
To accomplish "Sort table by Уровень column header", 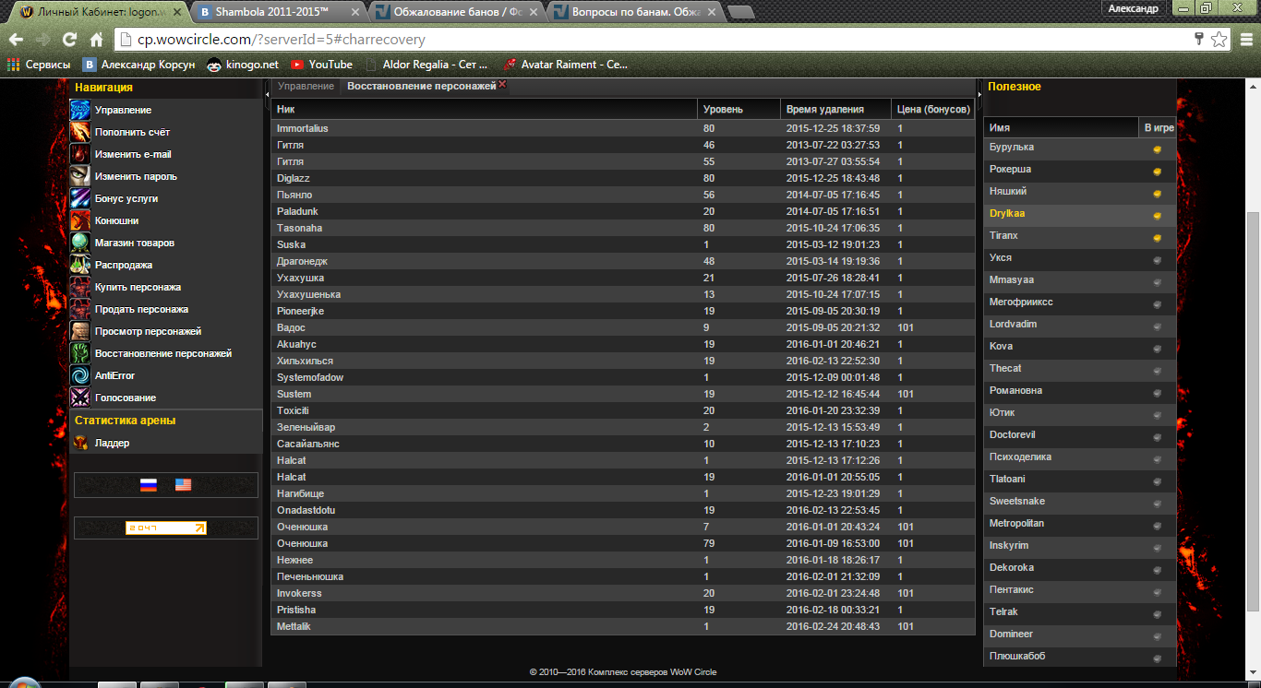I will 722,110.
